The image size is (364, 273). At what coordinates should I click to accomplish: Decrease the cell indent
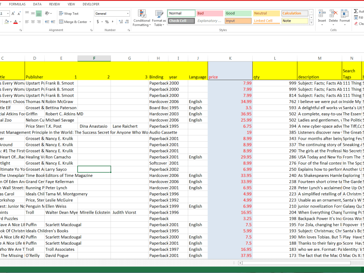pos(47,22)
